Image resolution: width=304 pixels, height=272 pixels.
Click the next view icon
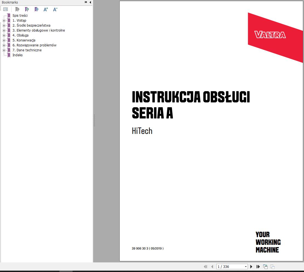[273, 267]
